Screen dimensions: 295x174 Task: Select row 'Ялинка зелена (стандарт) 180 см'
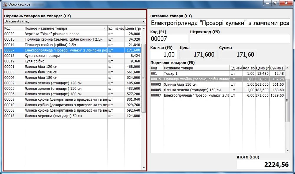[x=72, y=94]
